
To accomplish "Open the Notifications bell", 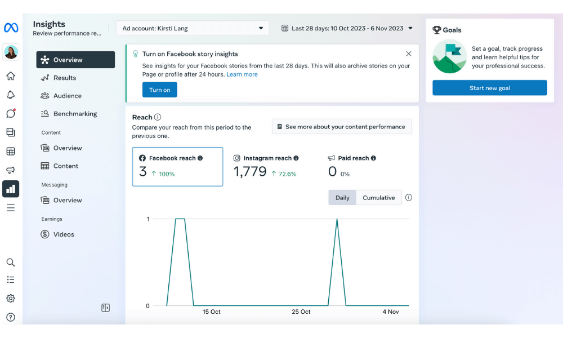I will point(11,95).
